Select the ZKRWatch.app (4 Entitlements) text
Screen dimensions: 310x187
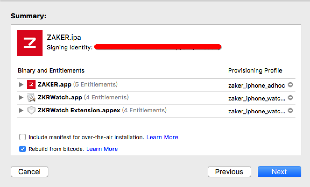83,97
